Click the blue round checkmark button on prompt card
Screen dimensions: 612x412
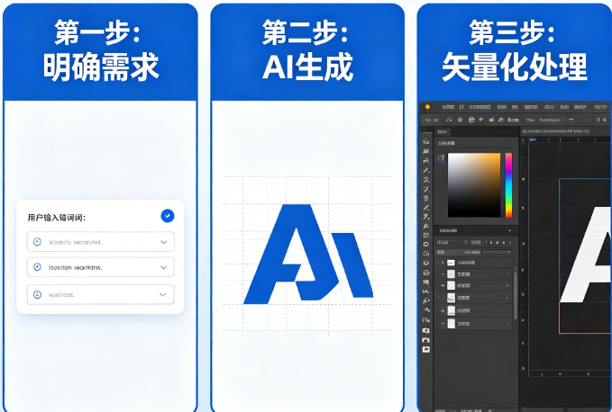click(168, 216)
